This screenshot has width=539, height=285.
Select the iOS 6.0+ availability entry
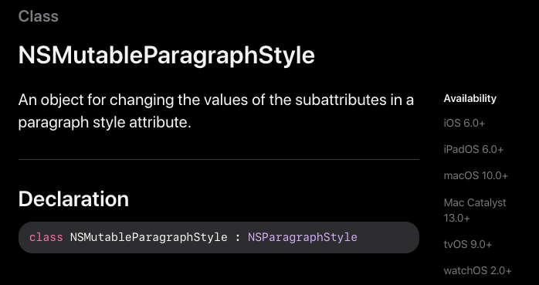point(464,123)
